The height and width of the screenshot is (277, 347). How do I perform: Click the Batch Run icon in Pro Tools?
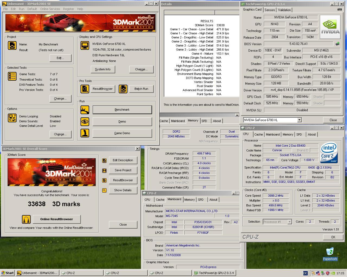[x=123, y=89]
